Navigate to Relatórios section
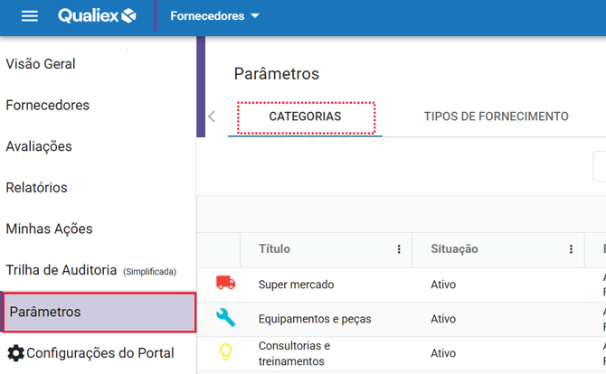 [36, 188]
